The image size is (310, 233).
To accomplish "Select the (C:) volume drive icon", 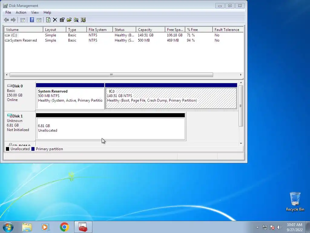I will (x=7, y=35).
